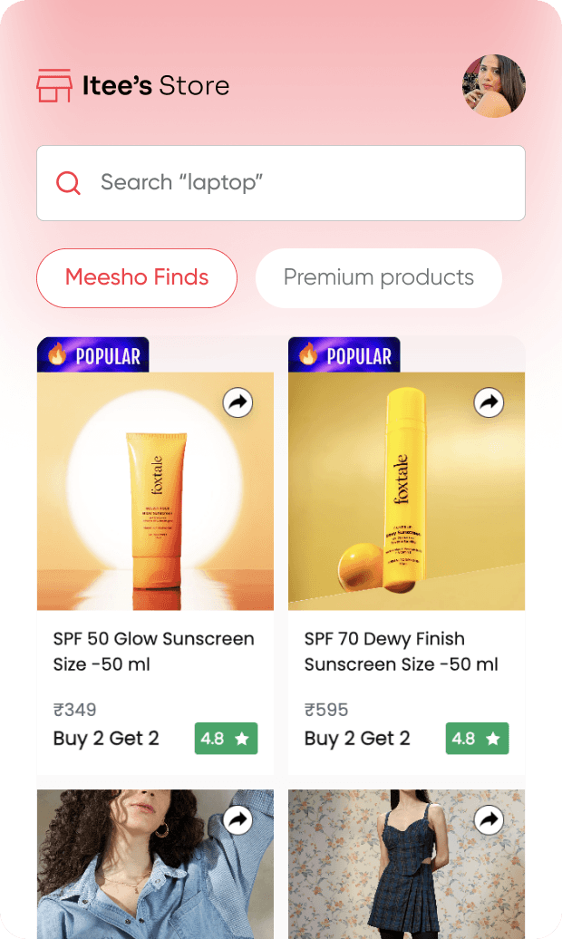Tap share arrow on denim shirt photo
The height and width of the screenshot is (939, 562).
pos(237,820)
